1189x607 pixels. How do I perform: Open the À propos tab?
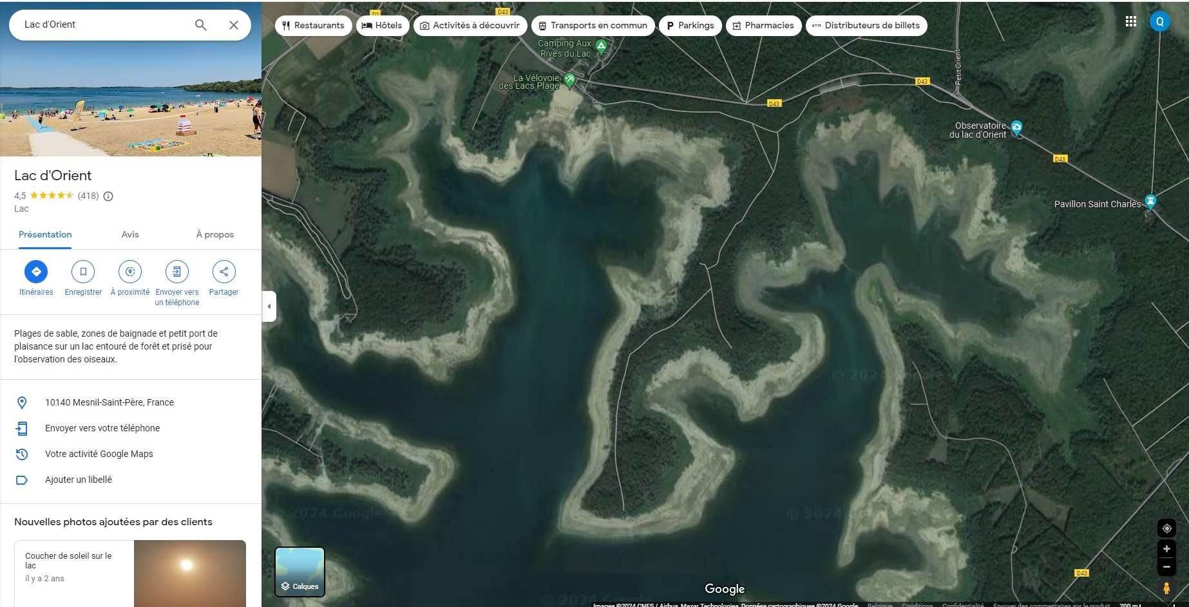(214, 235)
